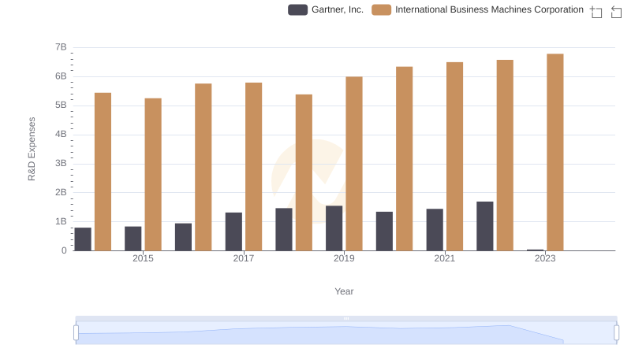Click the x-axis label 2019
The image size is (631, 363).
344,258
